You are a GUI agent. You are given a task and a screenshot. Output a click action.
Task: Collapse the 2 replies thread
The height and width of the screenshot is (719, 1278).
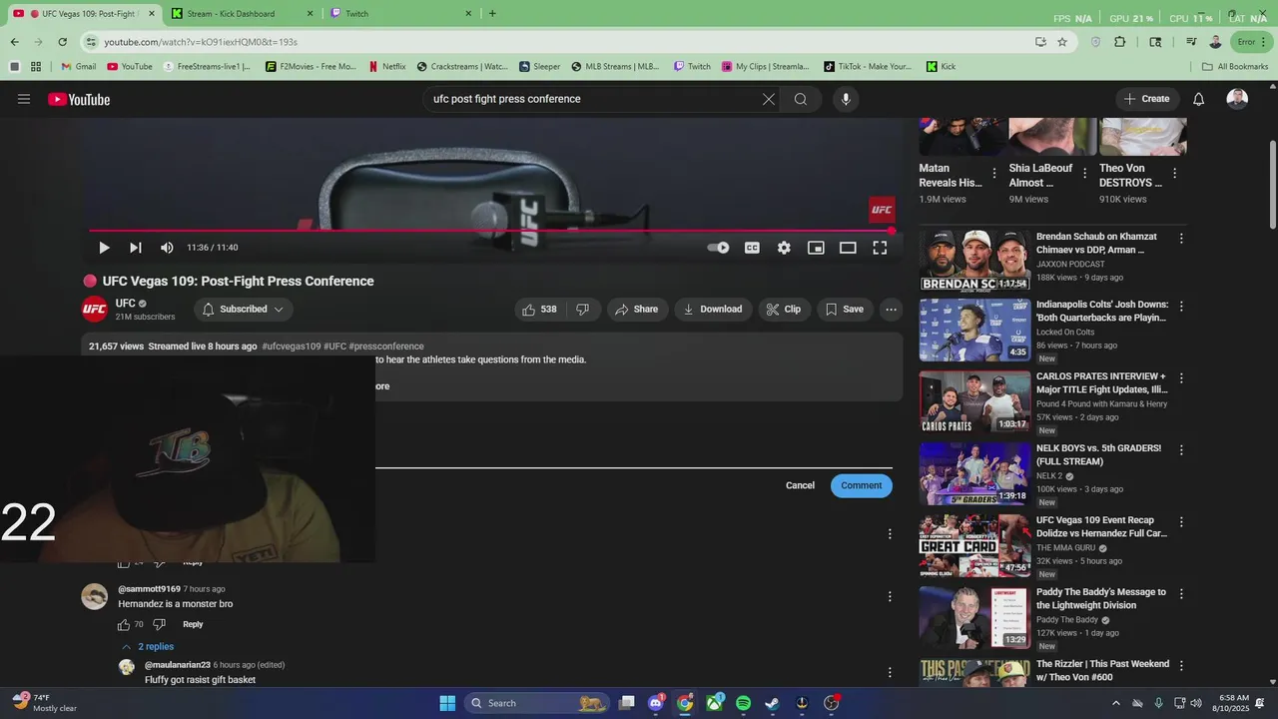tap(148, 647)
